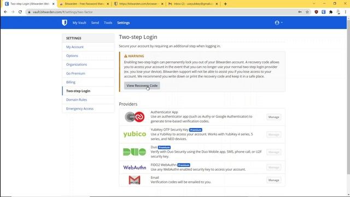The height and width of the screenshot is (197, 350).
Task: Open the Options settings page
Action: (72, 56)
